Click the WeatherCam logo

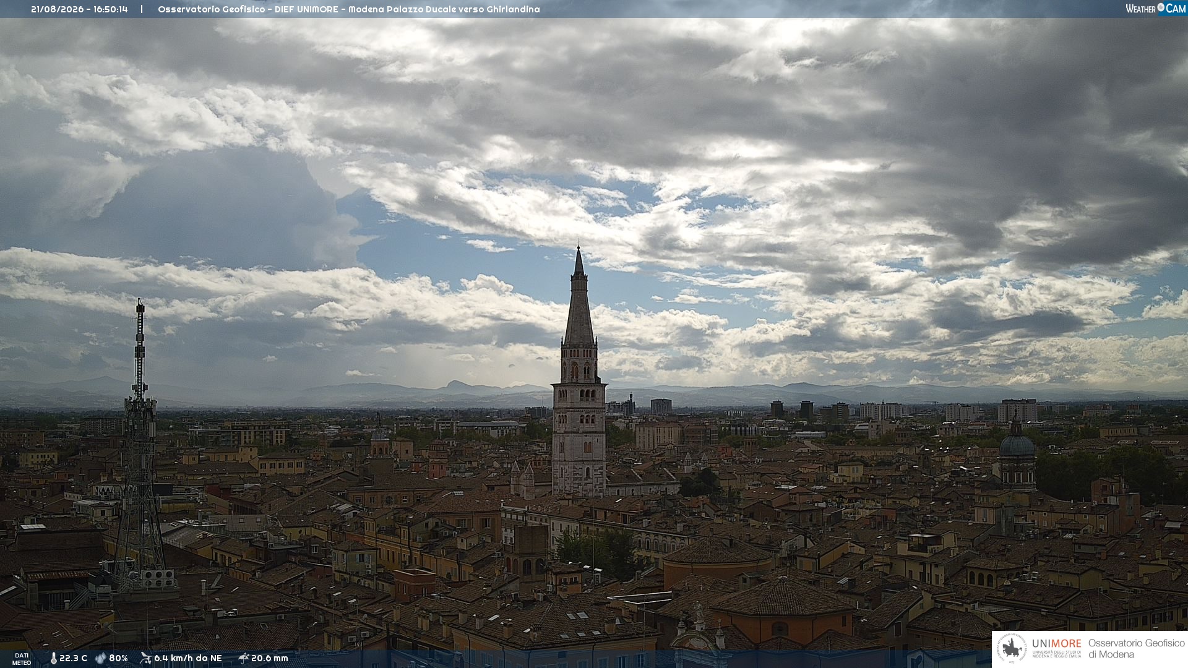pyautogui.click(x=1155, y=9)
